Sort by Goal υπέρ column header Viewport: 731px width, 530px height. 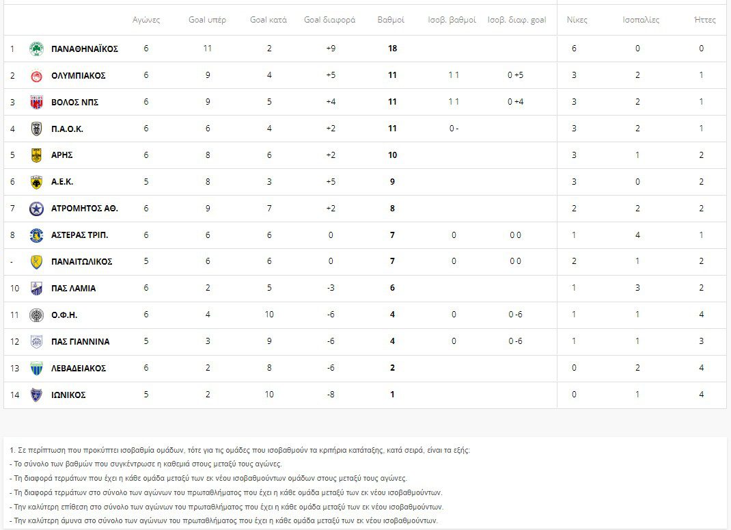coord(207,20)
